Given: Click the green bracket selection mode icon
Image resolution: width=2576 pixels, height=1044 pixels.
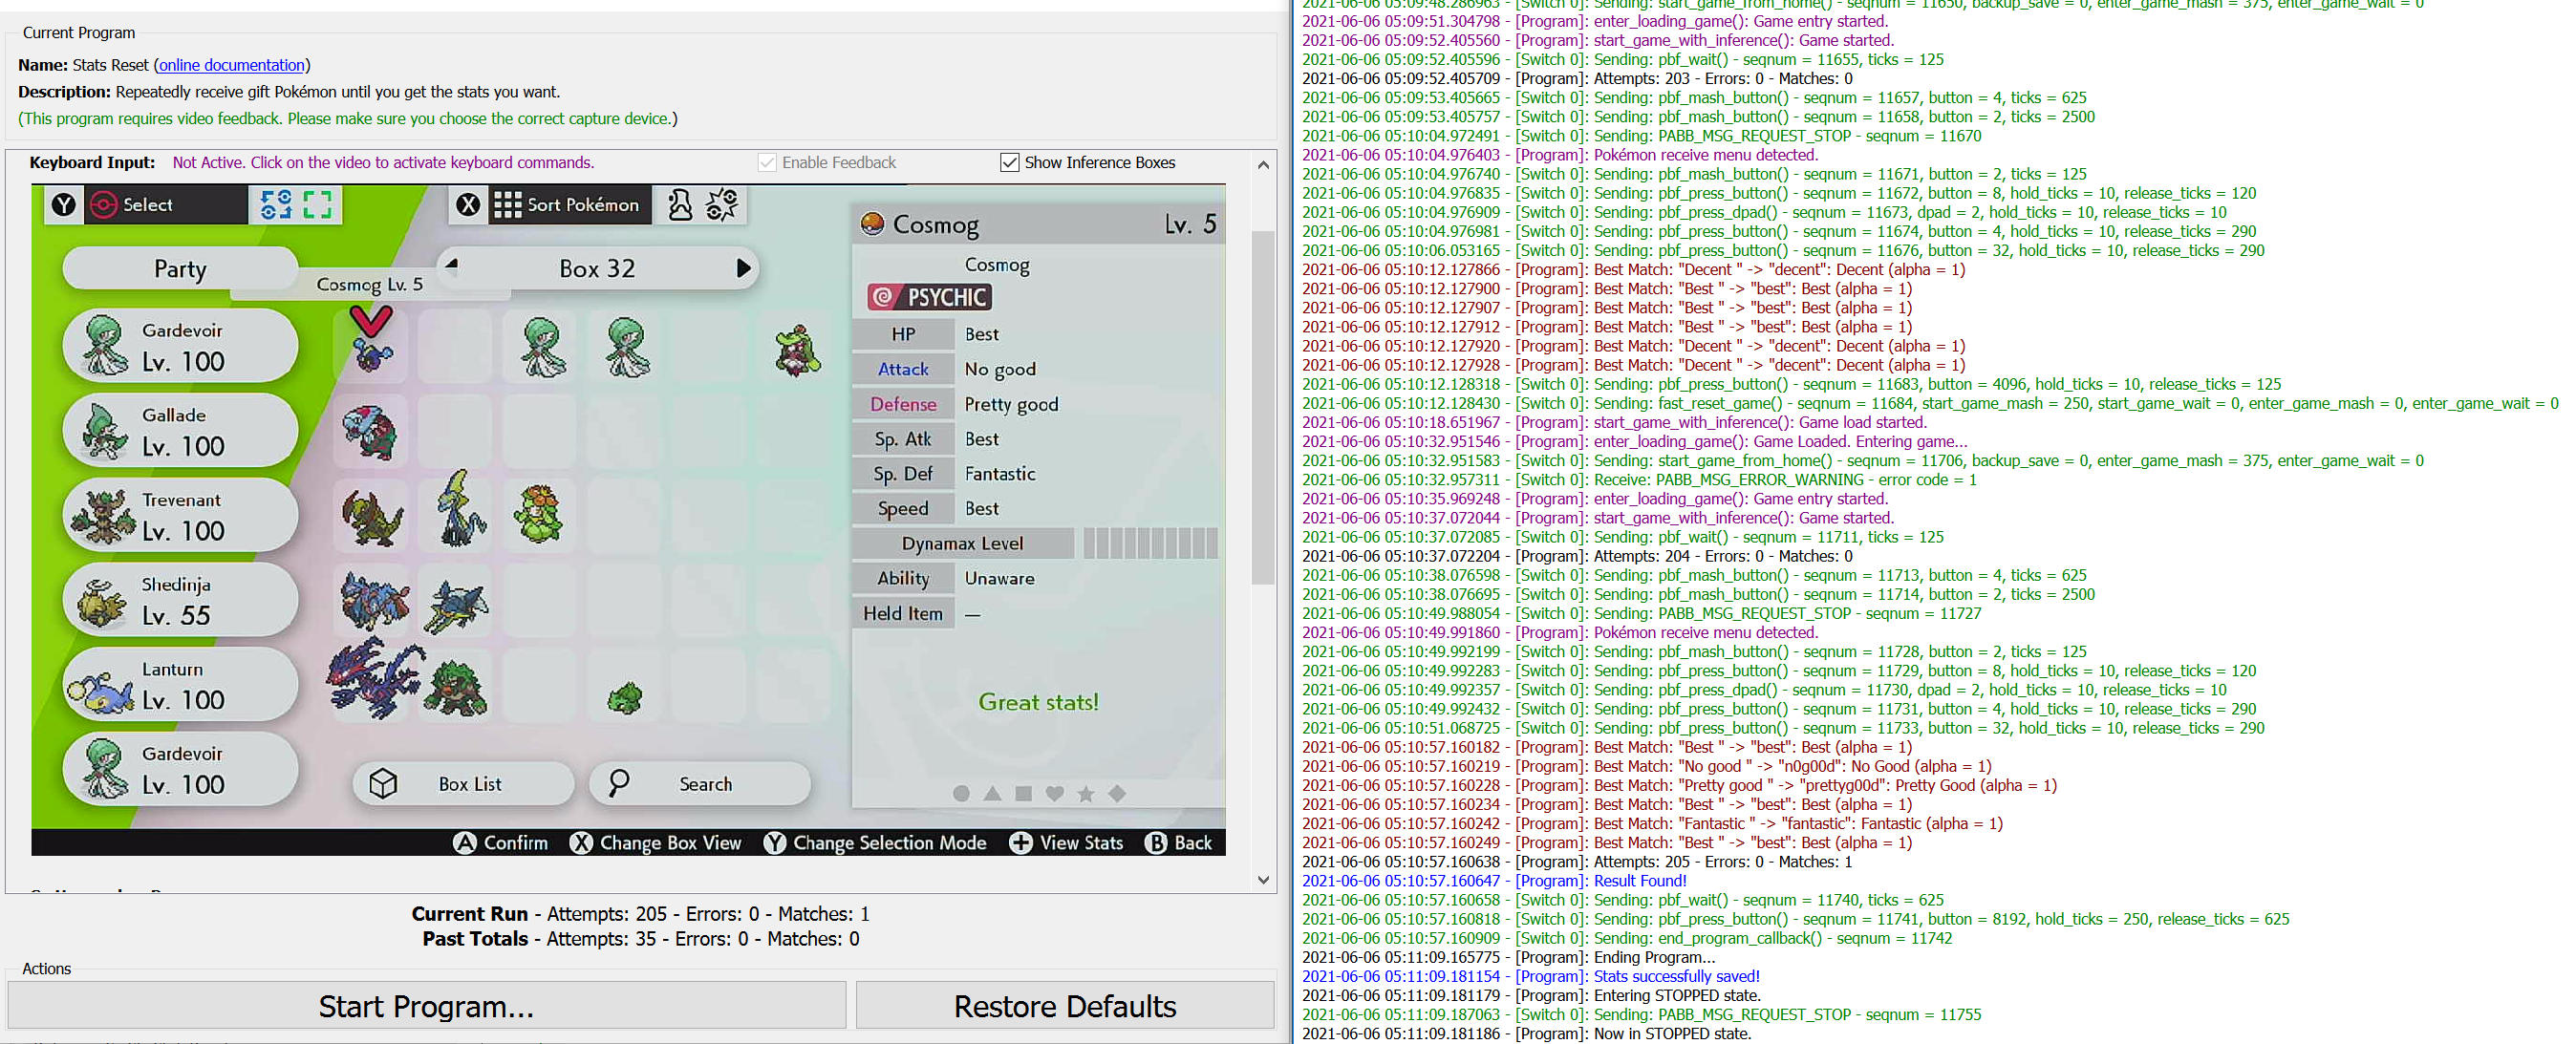Looking at the screenshot, I should 318,205.
